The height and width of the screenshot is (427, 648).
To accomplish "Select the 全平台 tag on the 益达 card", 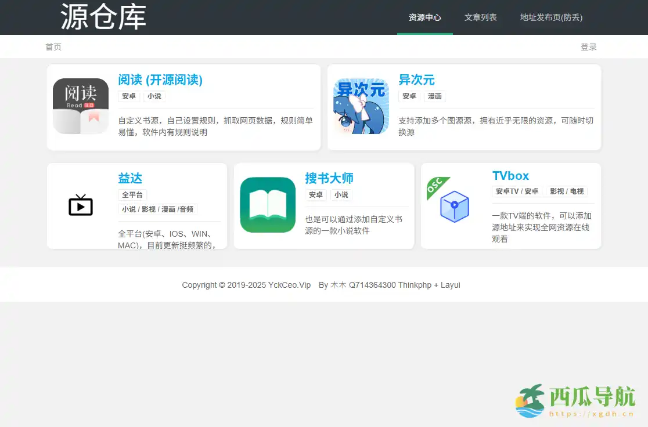I will click(132, 194).
